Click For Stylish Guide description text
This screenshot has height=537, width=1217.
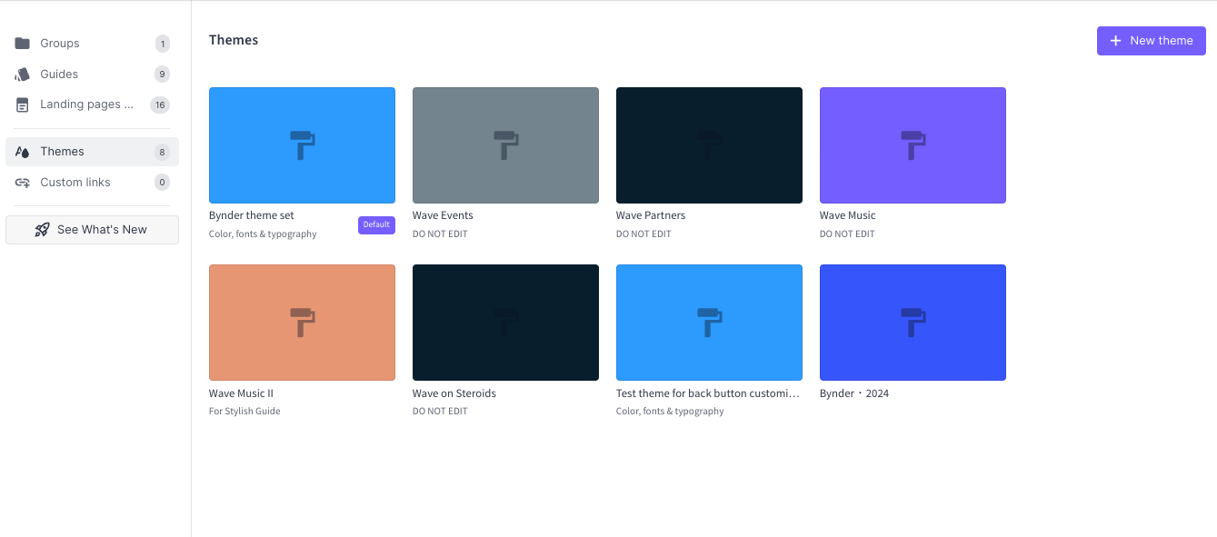point(244,411)
